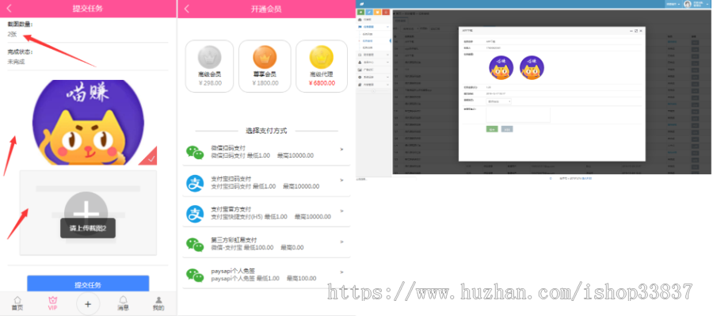
Task: Click the gray cancel button in review dialog
Action: [x=507, y=129]
